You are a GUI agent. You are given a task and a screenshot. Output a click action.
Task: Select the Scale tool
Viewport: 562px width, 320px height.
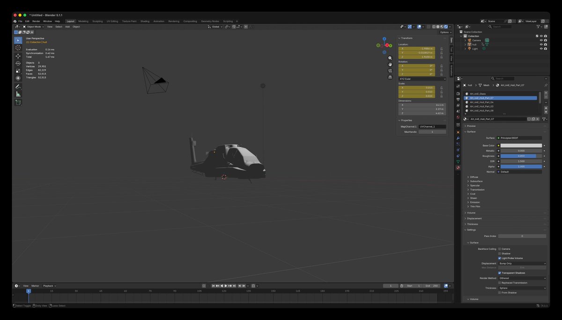[18, 71]
